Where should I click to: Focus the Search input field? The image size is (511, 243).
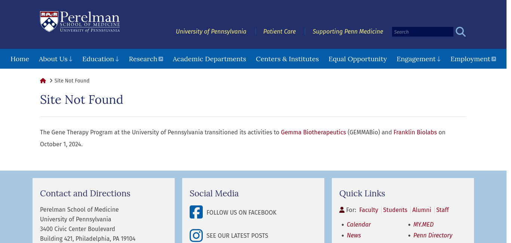click(423, 32)
